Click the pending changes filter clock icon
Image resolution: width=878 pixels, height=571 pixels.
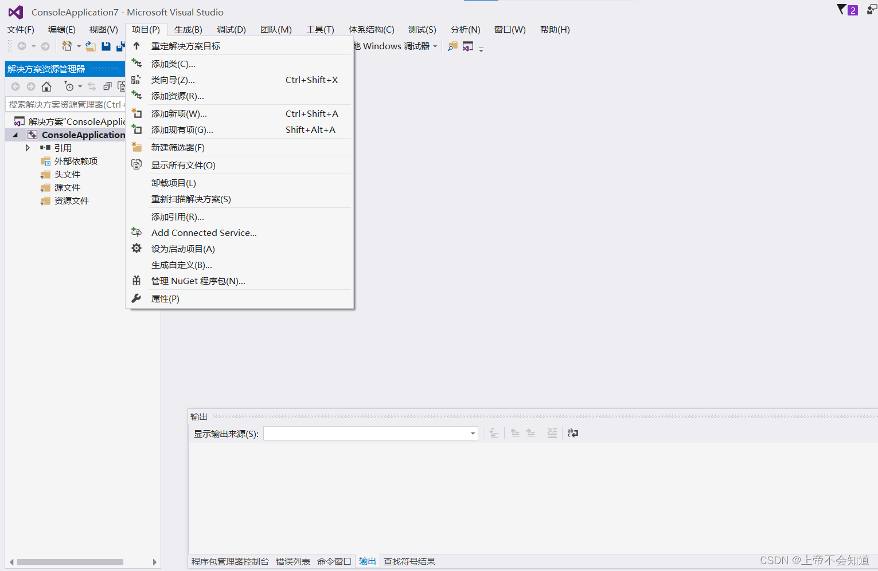point(69,86)
